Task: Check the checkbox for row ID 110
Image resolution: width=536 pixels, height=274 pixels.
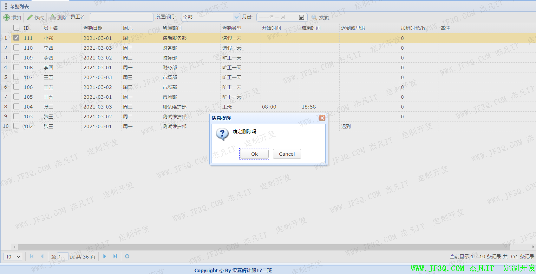Action: click(x=16, y=47)
